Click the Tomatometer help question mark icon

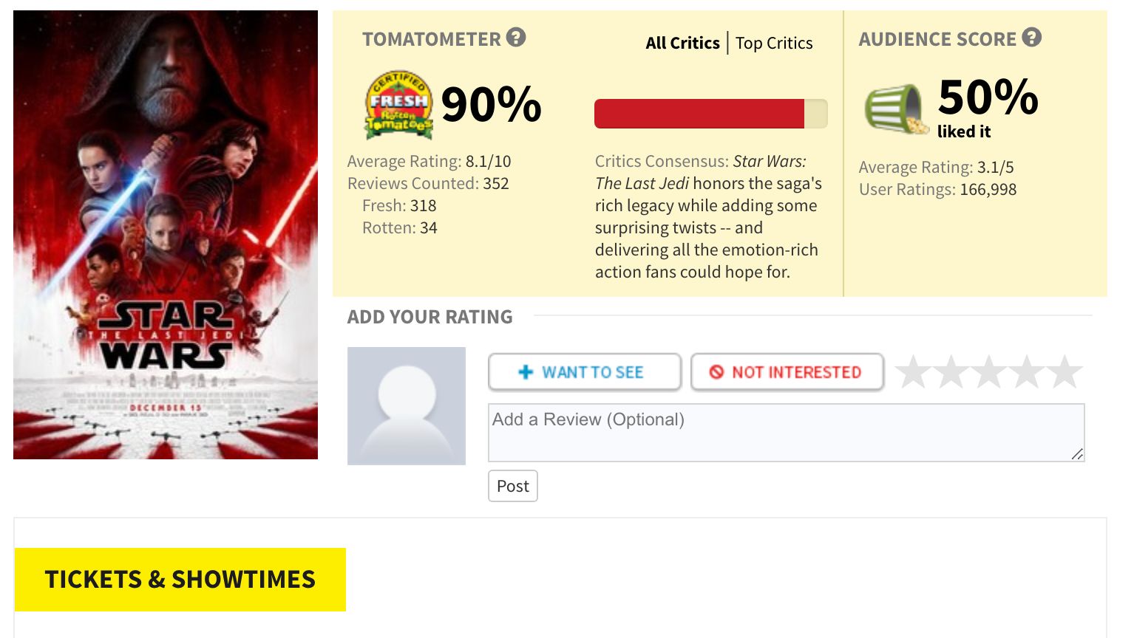(x=516, y=38)
